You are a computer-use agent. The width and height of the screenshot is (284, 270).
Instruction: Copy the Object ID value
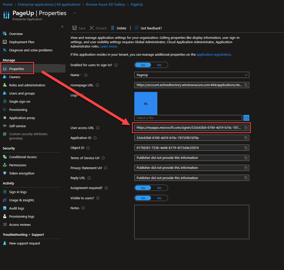coord(246,148)
